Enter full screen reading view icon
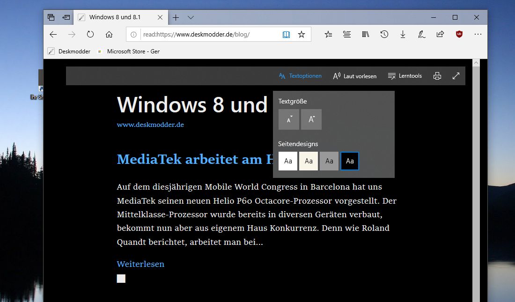 456,76
